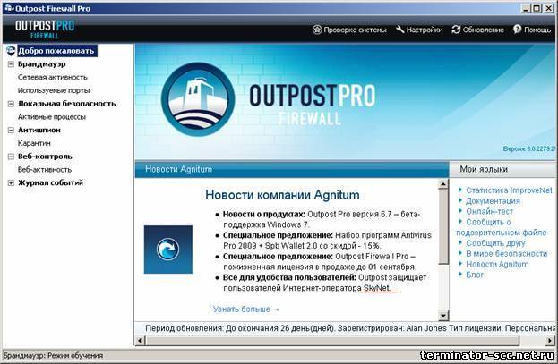Screen dimensions: 558x364
Task: Click the news panel scroll-up arrow
Action: point(443,183)
